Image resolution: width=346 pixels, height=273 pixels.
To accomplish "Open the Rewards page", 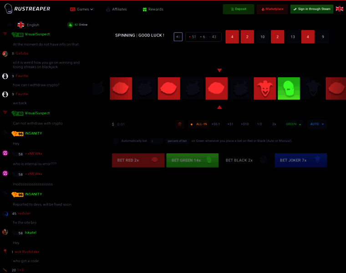I will (153, 9).
